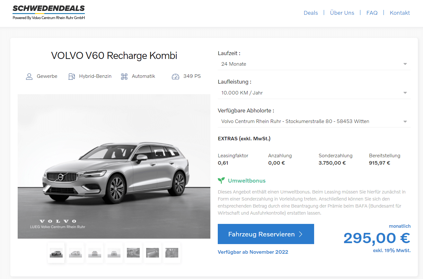This screenshot has height=279, width=423.
Task: Click the speedometer icon beside 349 PS
Action: (x=175, y=77)
